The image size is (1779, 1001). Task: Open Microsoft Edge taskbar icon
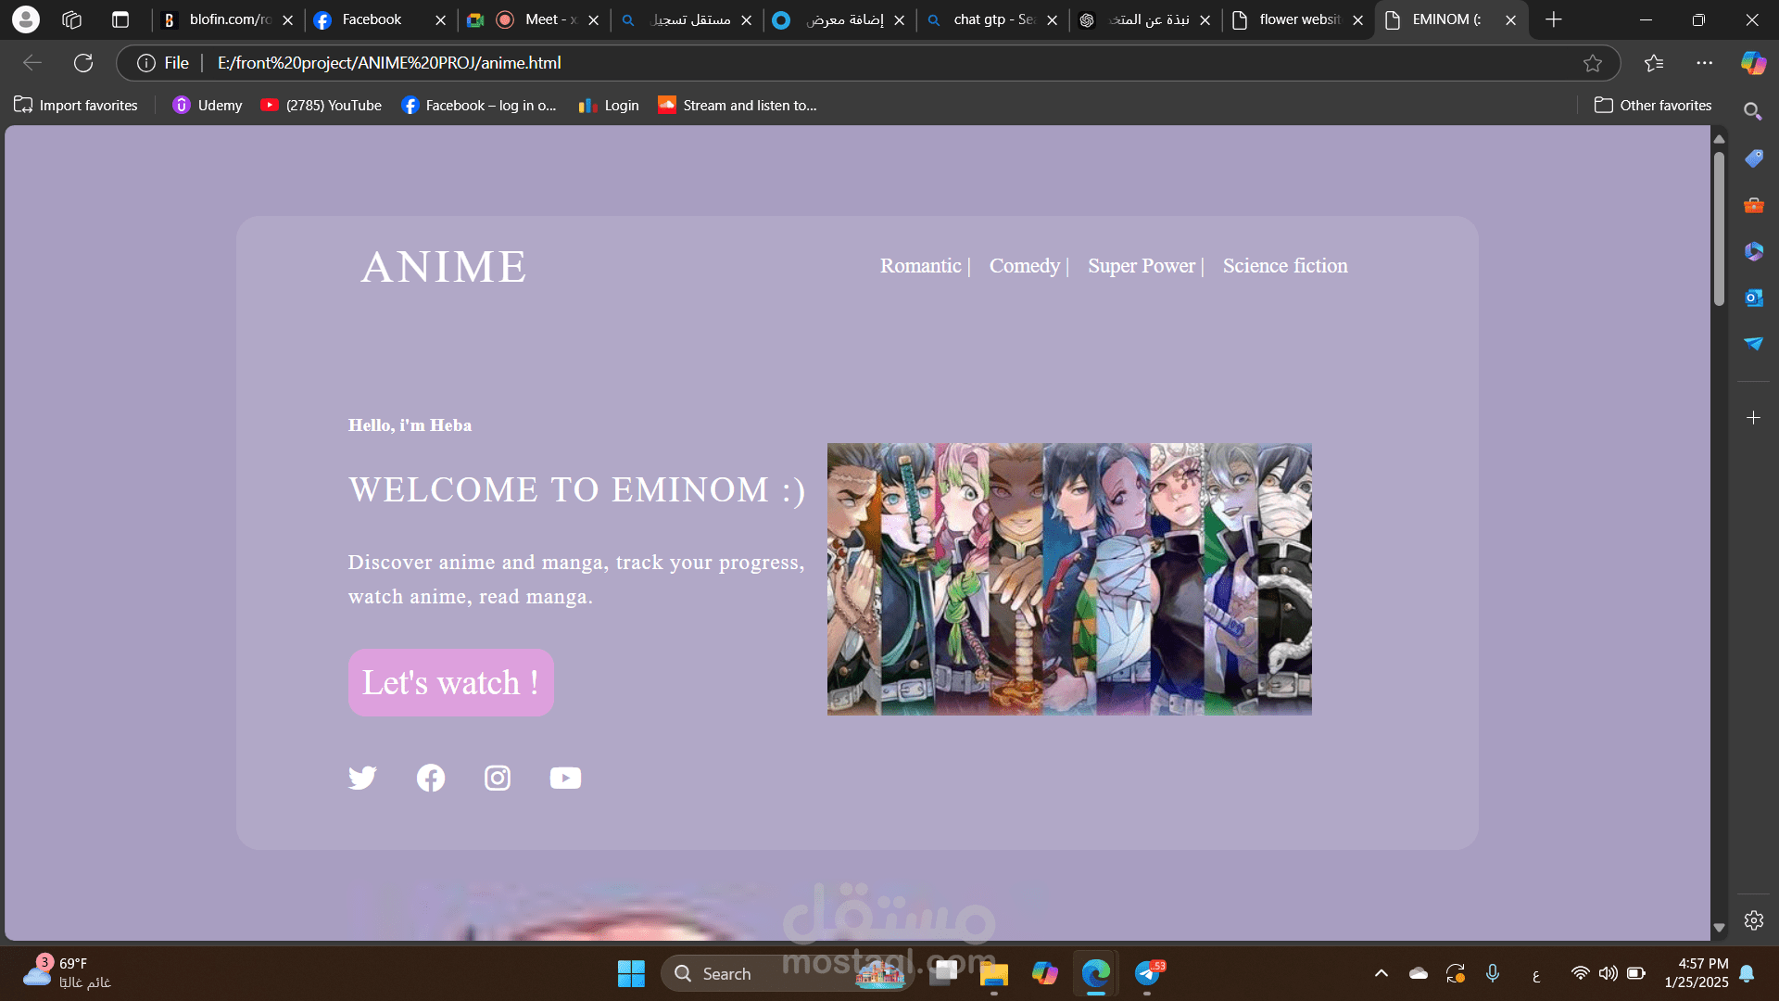click(x=1096, y=974)
